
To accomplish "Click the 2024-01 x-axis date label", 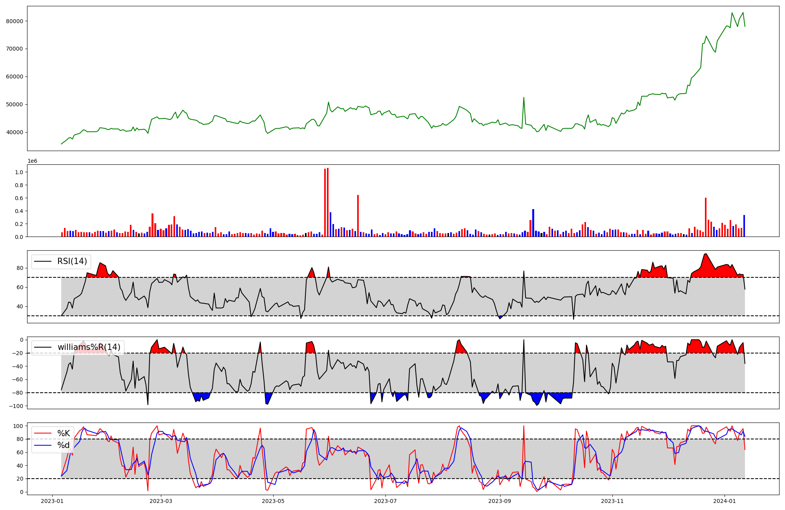I will pos(724,501).
